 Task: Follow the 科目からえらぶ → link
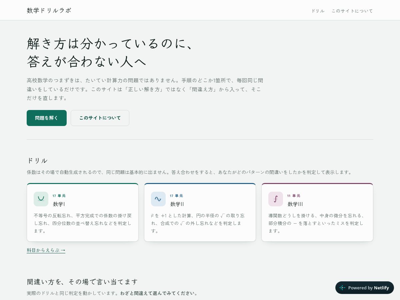click(46, 250)
